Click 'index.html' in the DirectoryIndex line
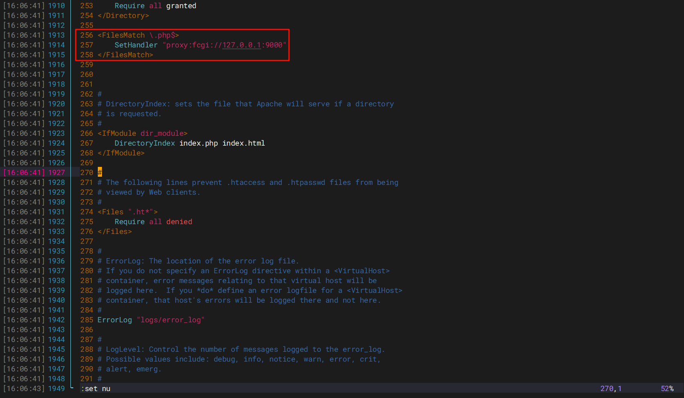684x398 pixels. pos(244,143)
